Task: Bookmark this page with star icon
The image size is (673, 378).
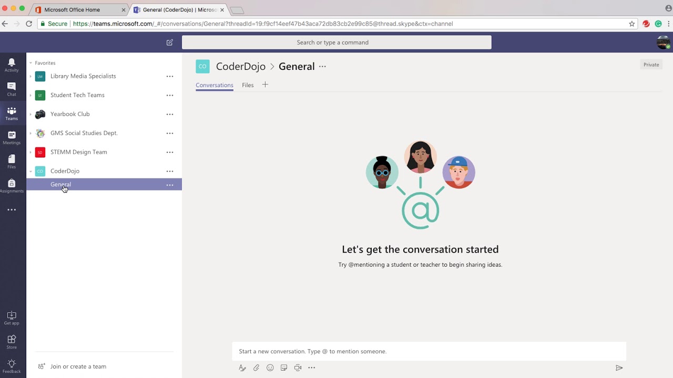Action: click(632, 24)
